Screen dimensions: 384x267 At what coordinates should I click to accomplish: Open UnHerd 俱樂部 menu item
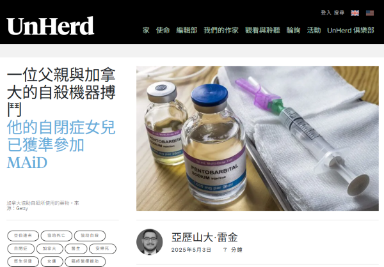click(x=351, y=30)
